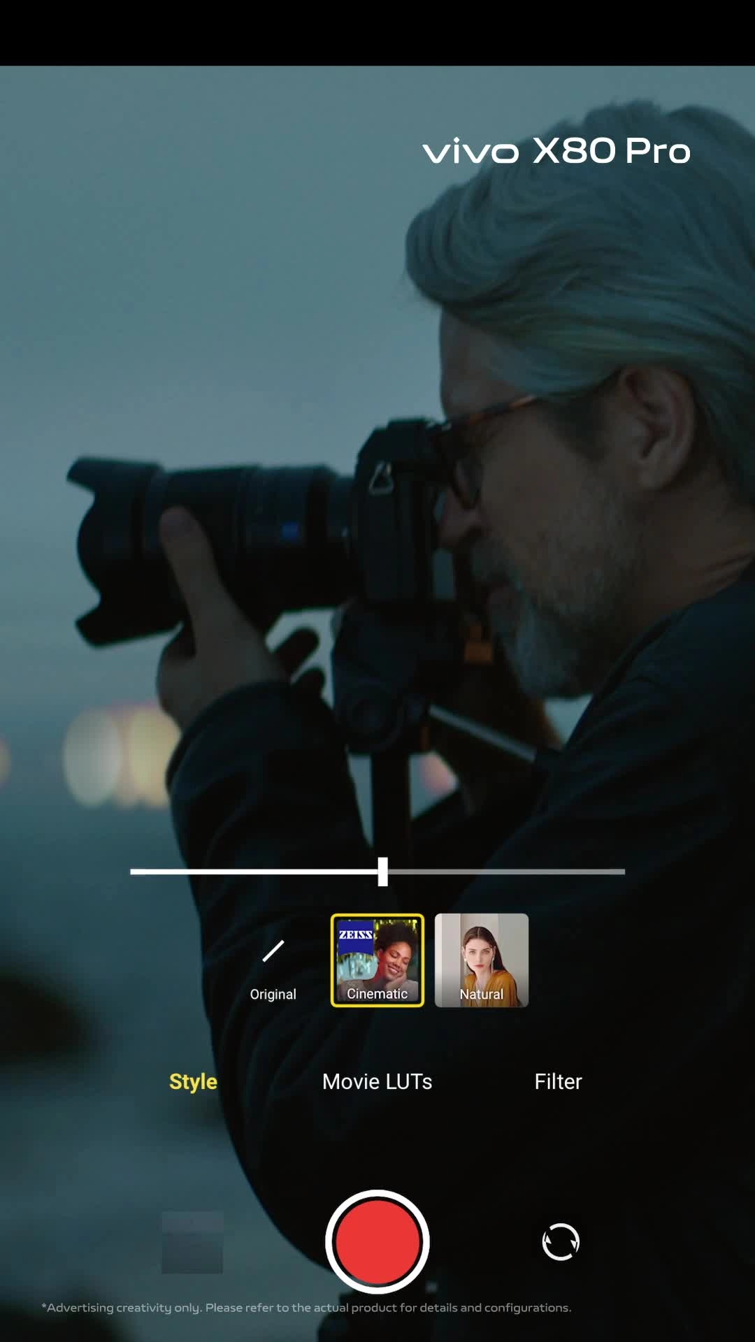Open the gallery preview thumbnail
Screen dimensions: 755x1342
(192, 1242)
